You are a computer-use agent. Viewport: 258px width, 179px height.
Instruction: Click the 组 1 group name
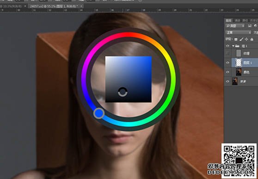pyautogui.click(x=244, y=46)
